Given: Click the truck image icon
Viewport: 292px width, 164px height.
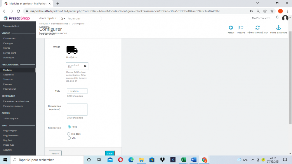Looking at the screenshot, I should (72, 50).
